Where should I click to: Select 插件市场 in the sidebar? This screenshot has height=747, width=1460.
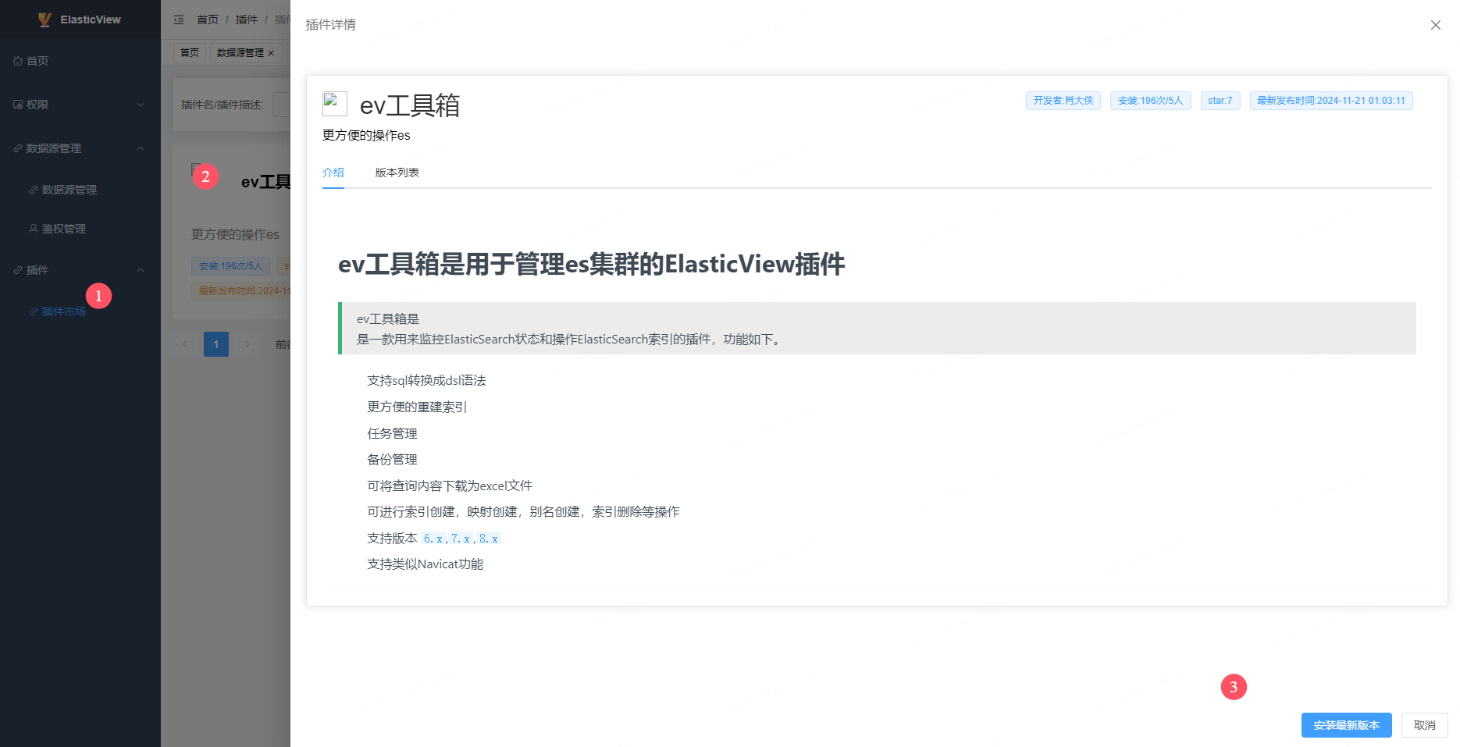[63, 311]
